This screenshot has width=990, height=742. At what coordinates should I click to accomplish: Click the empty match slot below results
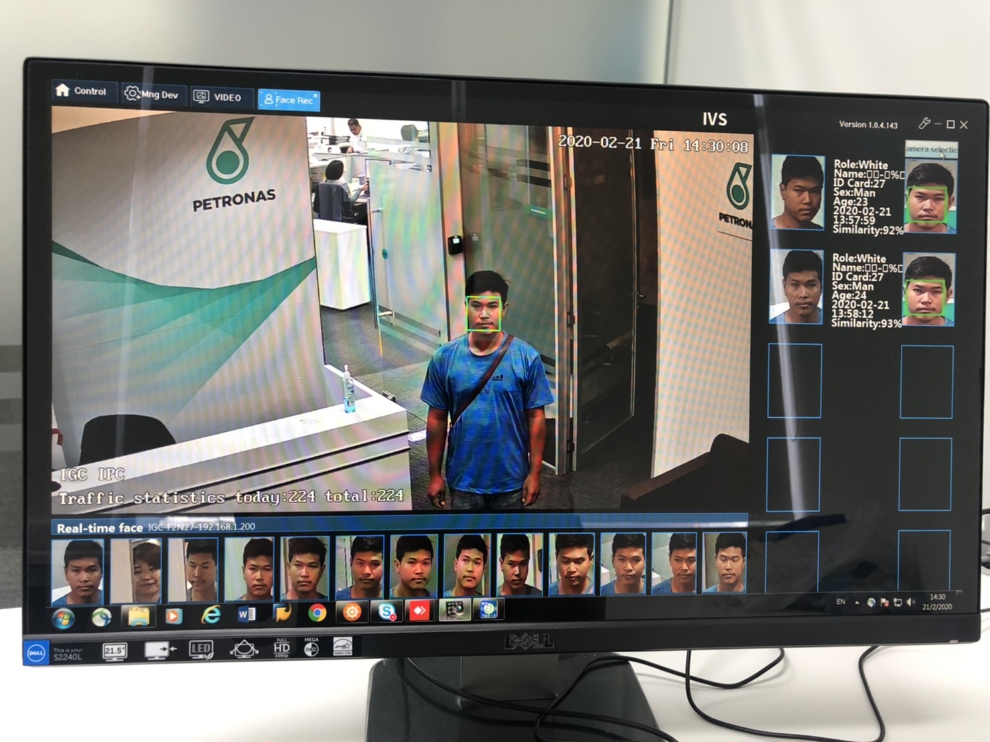point(794,381)
